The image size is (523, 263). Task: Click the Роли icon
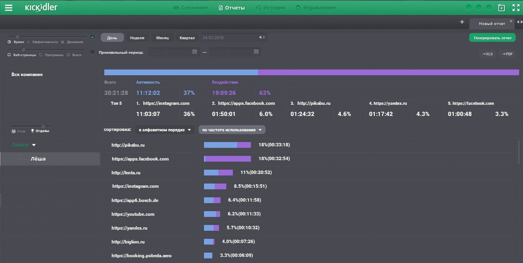point(14,131)
